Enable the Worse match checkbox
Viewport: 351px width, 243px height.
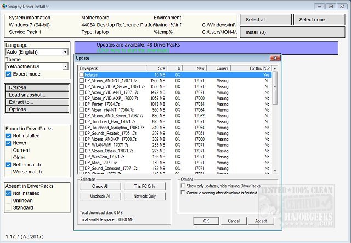click(x=8, y=172)
